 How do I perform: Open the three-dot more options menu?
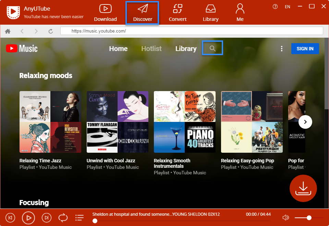click(x=282, y=49)
